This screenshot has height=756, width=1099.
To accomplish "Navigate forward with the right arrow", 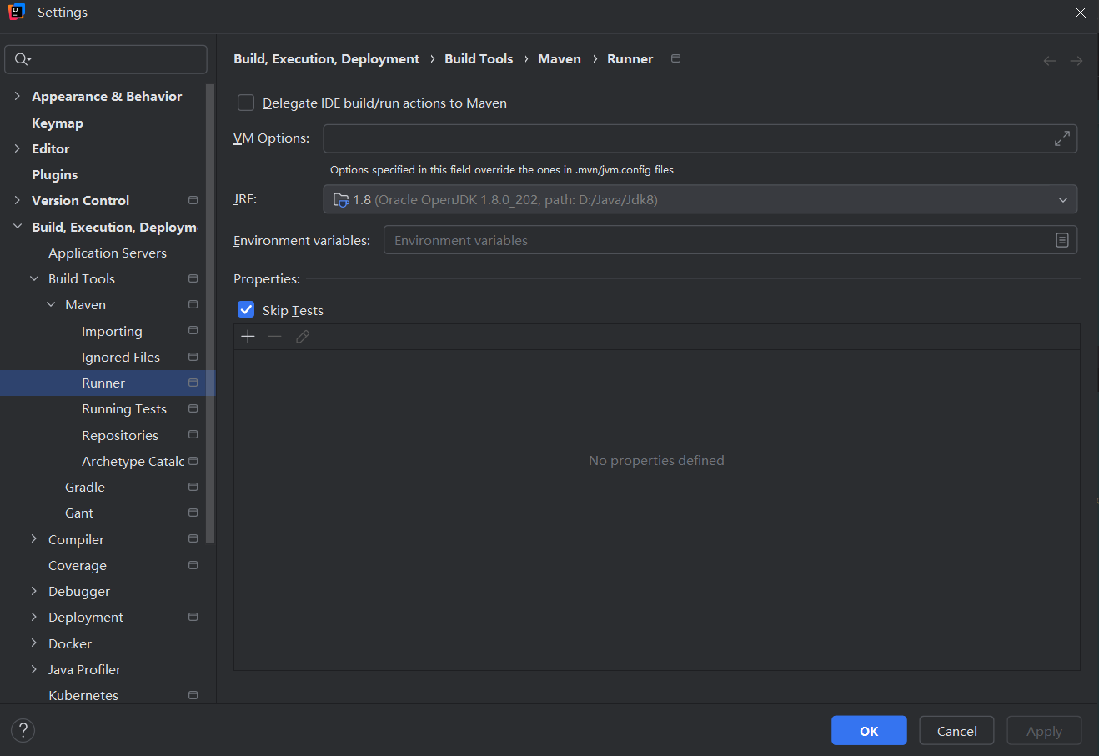I will [x=1076, y=61].
